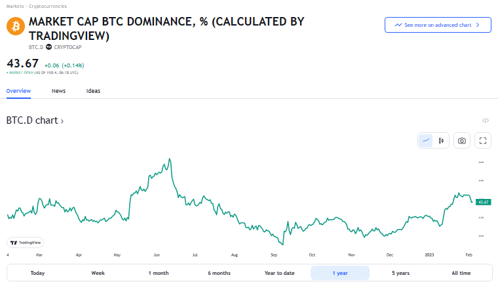Select the Year to date range
Image resolution: width=498 pixels, height=286 pixels.
click(280, 273)
